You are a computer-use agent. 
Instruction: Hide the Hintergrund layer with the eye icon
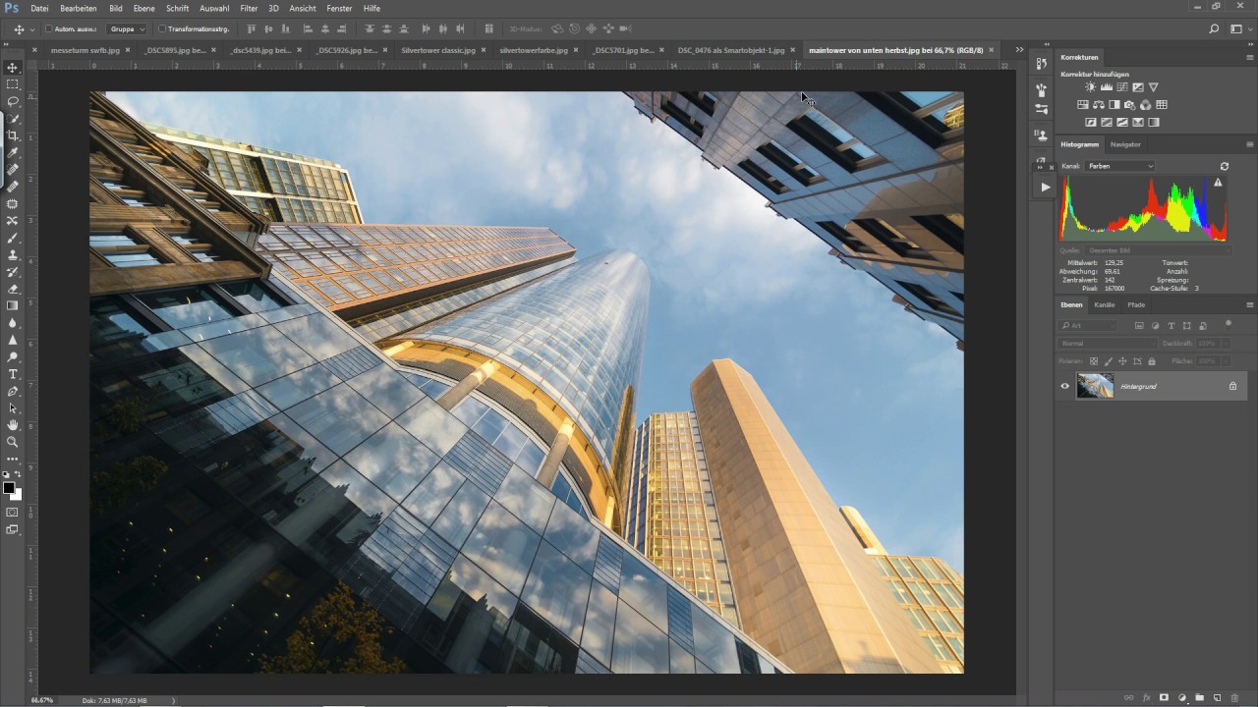pyautogui.click(x=1064, y=386)
